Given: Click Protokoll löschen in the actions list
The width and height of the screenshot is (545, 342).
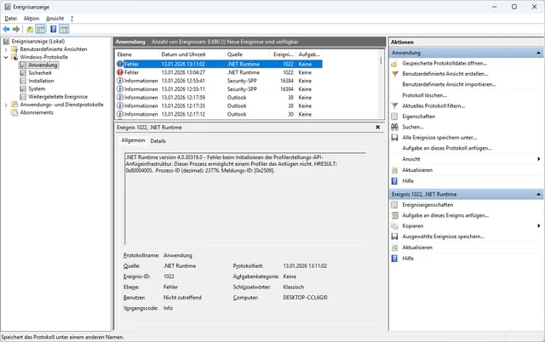Looking at the screenshot, I should coord(425,95).
